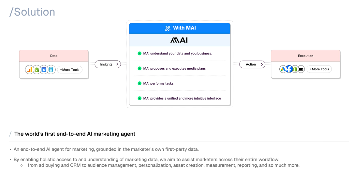The height and width of the screenshot is (178, 352).
Task: Click the blue price tag icon in Data
Action: tap(44, 69)
